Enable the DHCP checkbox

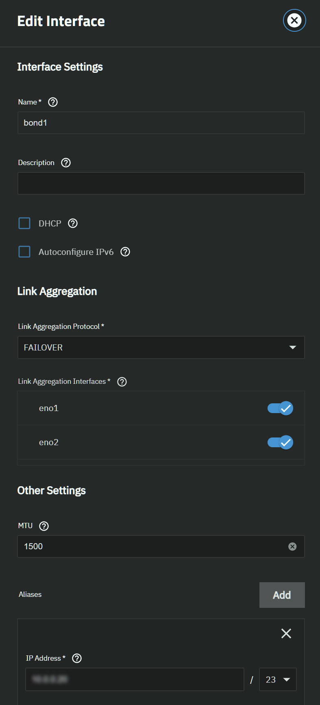click(x=24, y=223)
